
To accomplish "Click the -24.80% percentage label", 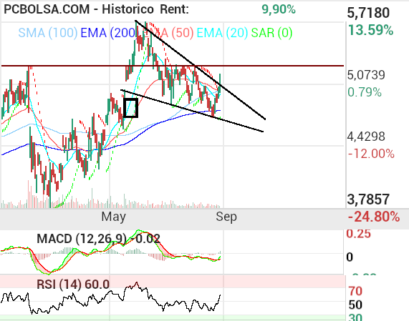I will (373, 217).
